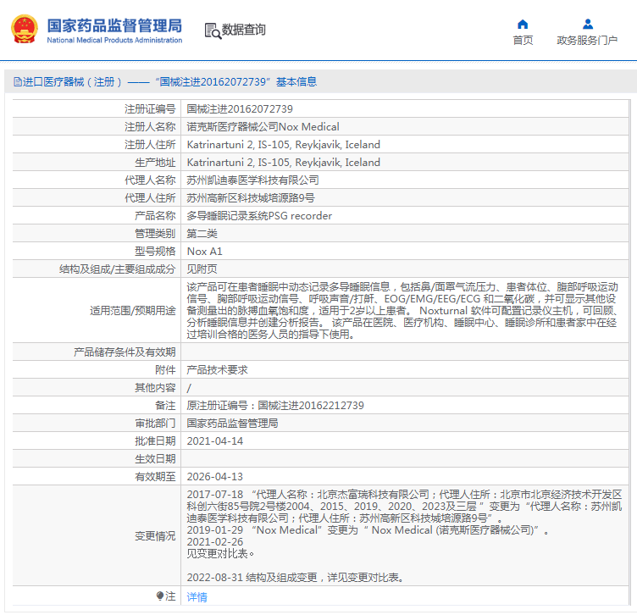This screenshot has width=637, height=615.
Task: Click 第二类 management category value
Action: [x=202, y=234]
